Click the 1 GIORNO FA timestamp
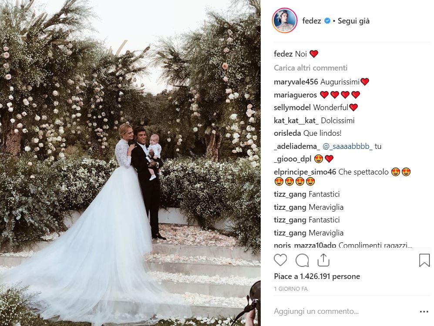The height and width of the screenshot is (326, 434). click(291, 289)
